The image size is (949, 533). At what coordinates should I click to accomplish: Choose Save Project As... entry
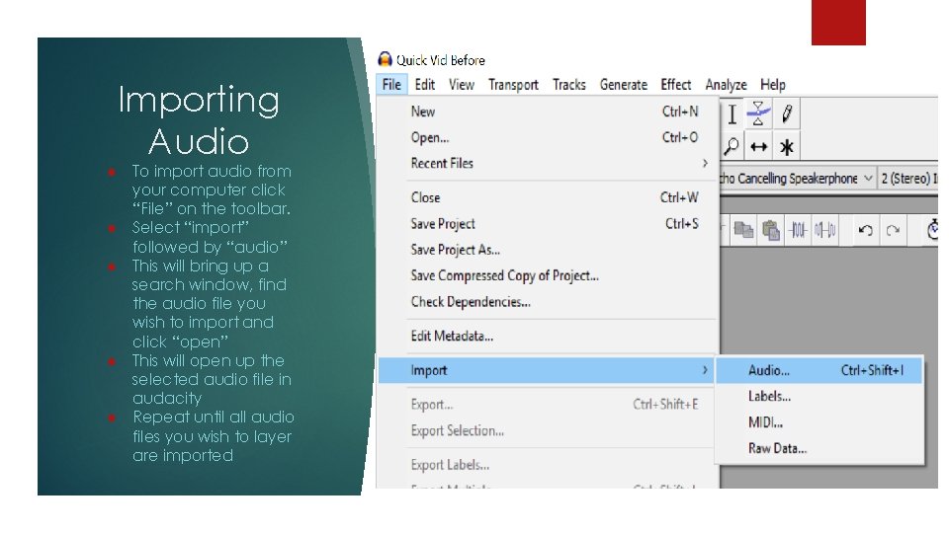(549, 250)
